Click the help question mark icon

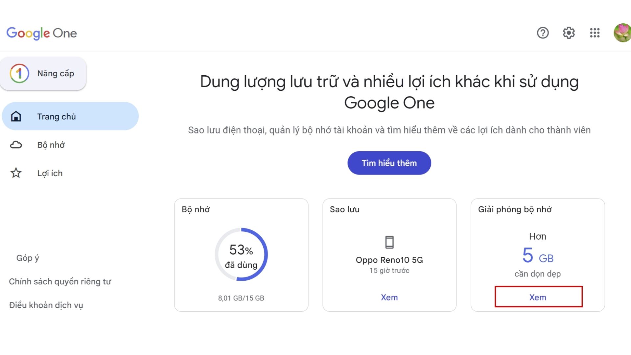click(x=543, y=33)
